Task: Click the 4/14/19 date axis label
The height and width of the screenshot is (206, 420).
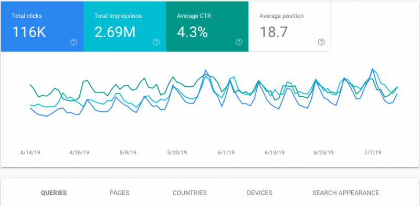Action: [x=30, y=153]
